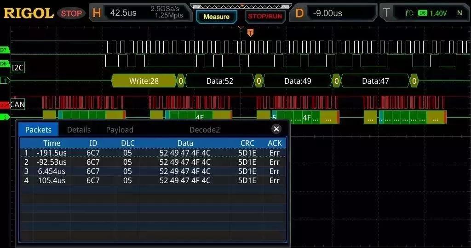Click the orange D delay icon
The image size is (471, 248).
point(299,13)
